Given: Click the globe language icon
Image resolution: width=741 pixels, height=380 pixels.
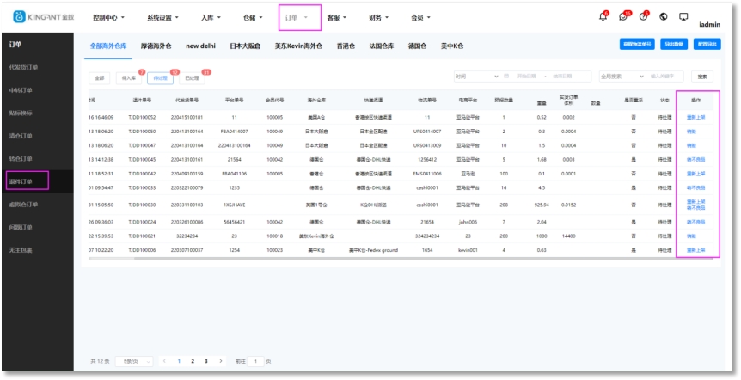Looking at the screenshot, I should point(664,17).
